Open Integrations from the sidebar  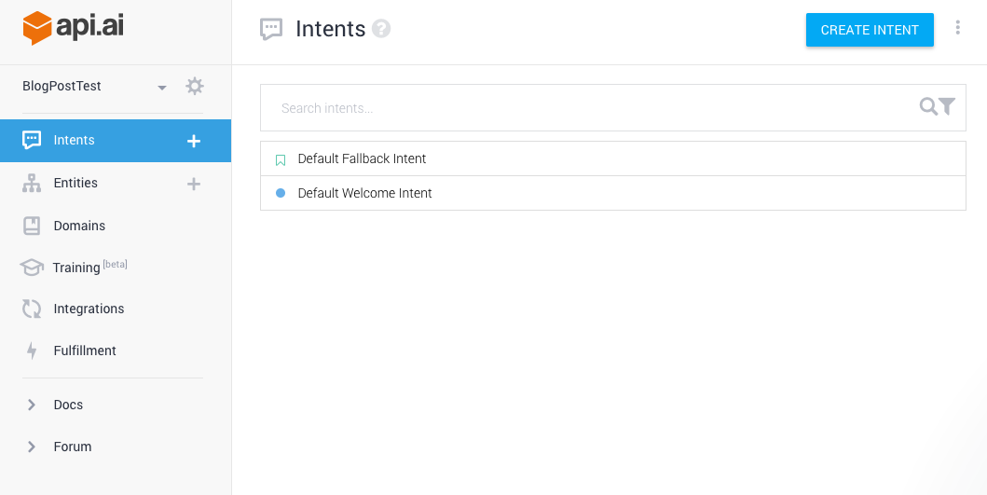[88, 309]
